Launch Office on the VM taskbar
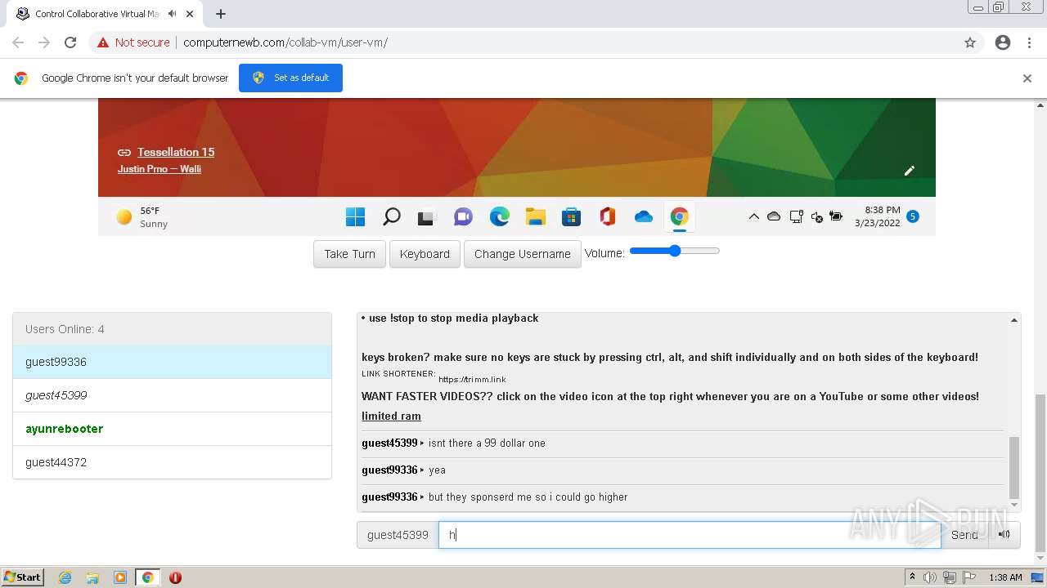Screen dimensions: 1047x588 coord(607,216)
